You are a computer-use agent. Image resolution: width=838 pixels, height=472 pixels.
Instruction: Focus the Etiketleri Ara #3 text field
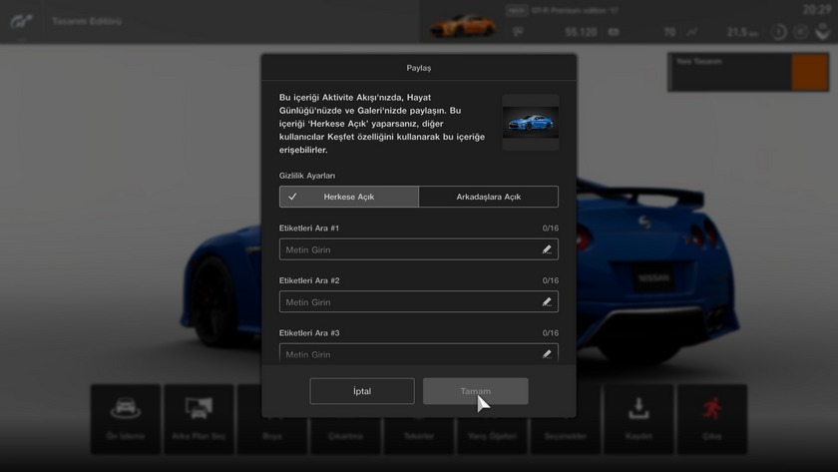tap(409, 353)
